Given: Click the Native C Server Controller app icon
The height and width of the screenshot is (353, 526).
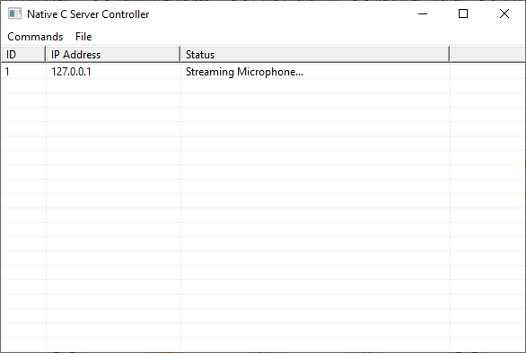Looking at the screenshot, I should point(14,14).
